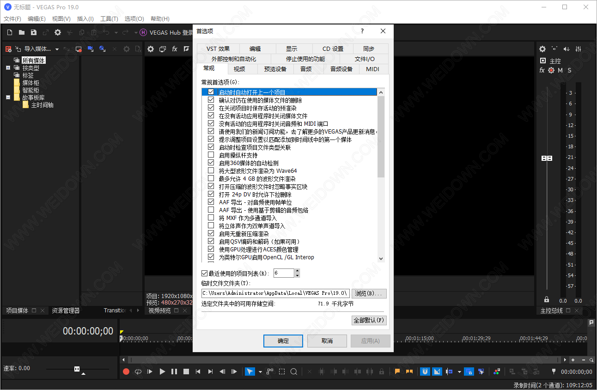597x390 pixels.
Task: Expand the '按类型' tree node
Action: pos(8,68)
